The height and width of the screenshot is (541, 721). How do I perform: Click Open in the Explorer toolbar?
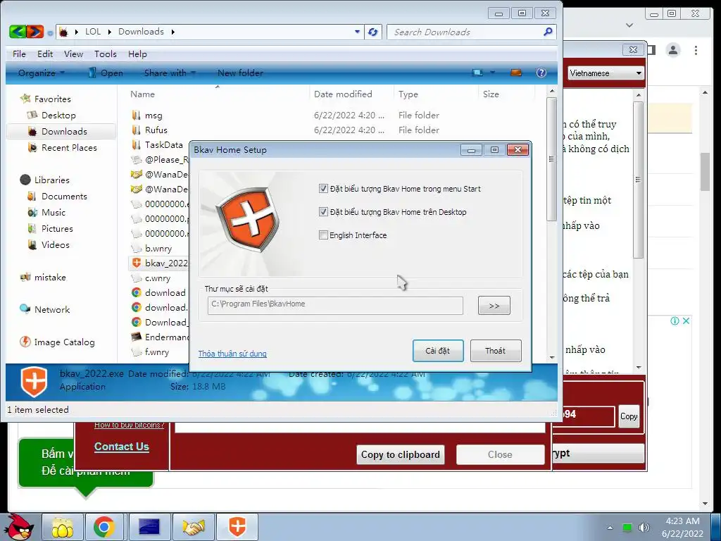pyautogui.click(x=106, y=73)
